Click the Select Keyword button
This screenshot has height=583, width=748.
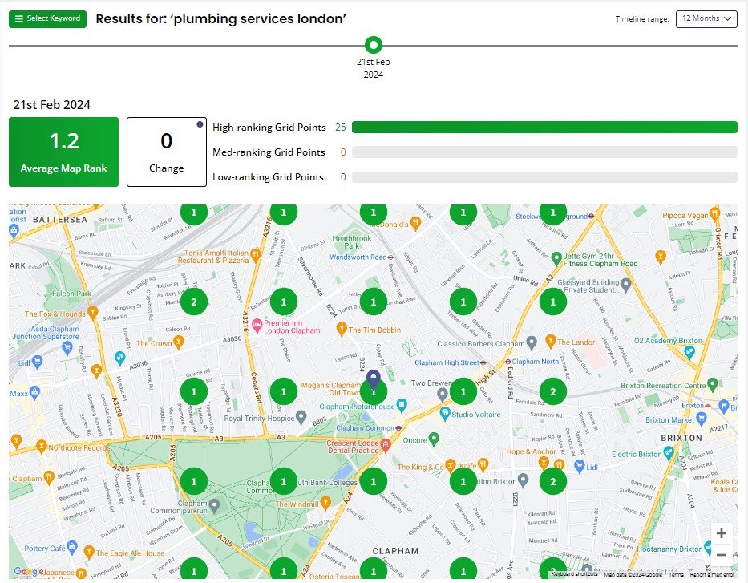coord(47,18)
